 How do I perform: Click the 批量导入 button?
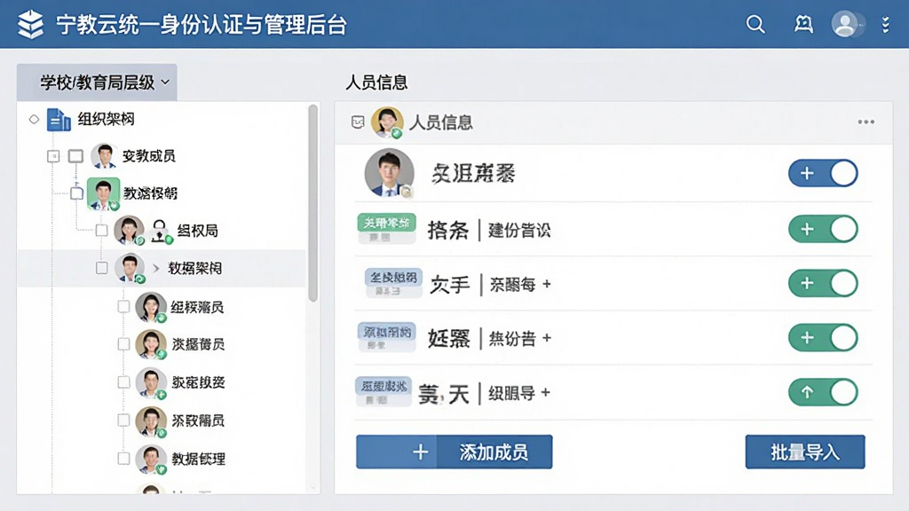click(805, 452)
